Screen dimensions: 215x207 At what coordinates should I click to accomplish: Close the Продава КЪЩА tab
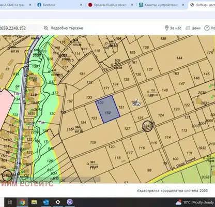[132, 5]
